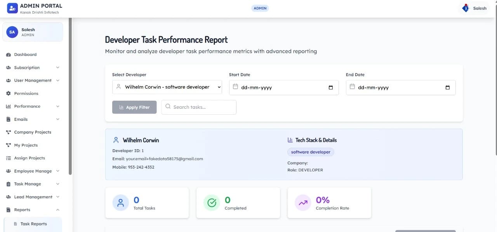497x232 pixels.
Task: Click the Completion Rate trend icon
Action: pyautogui.click(x=303, y=202)
